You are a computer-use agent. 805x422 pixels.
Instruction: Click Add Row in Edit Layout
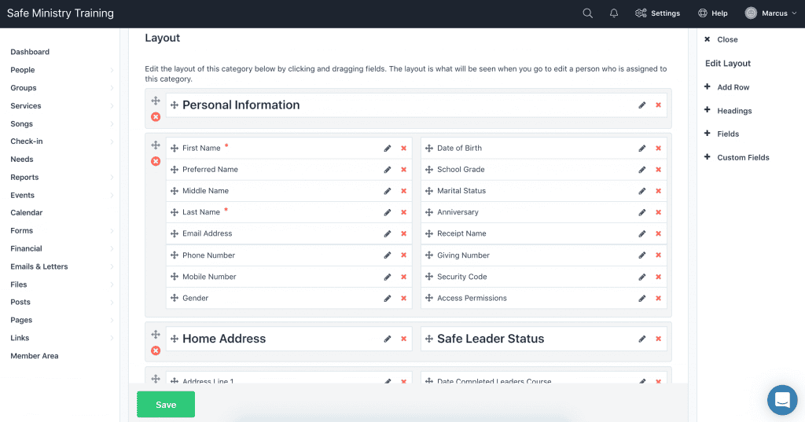pos(727,87)
